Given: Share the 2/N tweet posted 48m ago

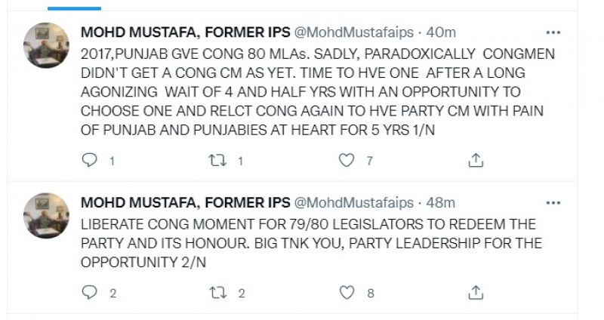Looking at the screenshot, I should [x=476, y=293].
